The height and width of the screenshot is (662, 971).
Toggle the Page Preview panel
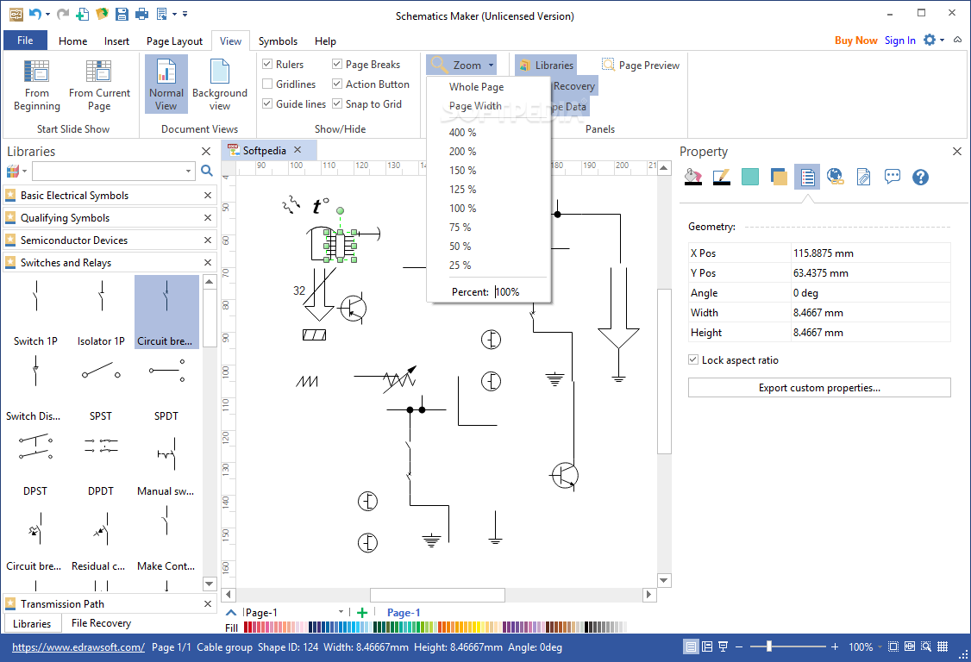[x=641, y=65]
